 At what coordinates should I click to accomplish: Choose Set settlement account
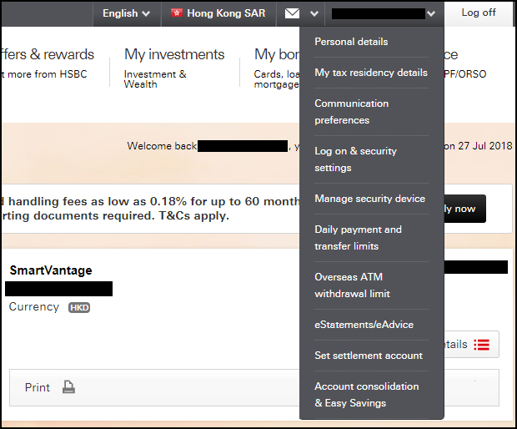click(x=369, y=356)
